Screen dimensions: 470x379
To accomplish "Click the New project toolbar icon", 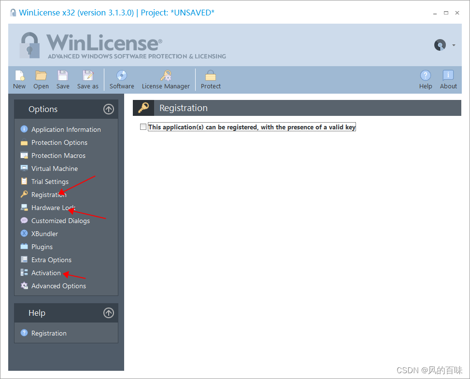I will click(x=19, y=75).
